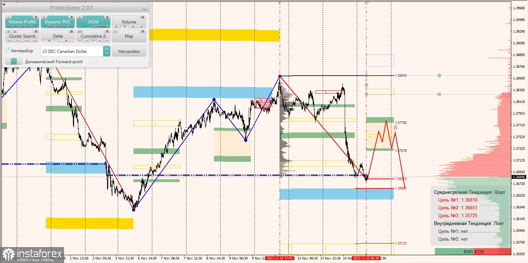Open Cumulative Δ gear settings

tap(107, 31)
